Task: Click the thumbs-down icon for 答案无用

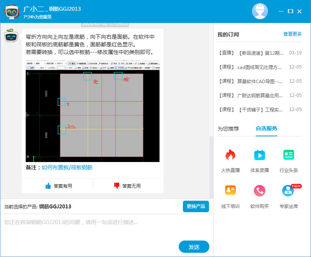Action: point(117,186)
